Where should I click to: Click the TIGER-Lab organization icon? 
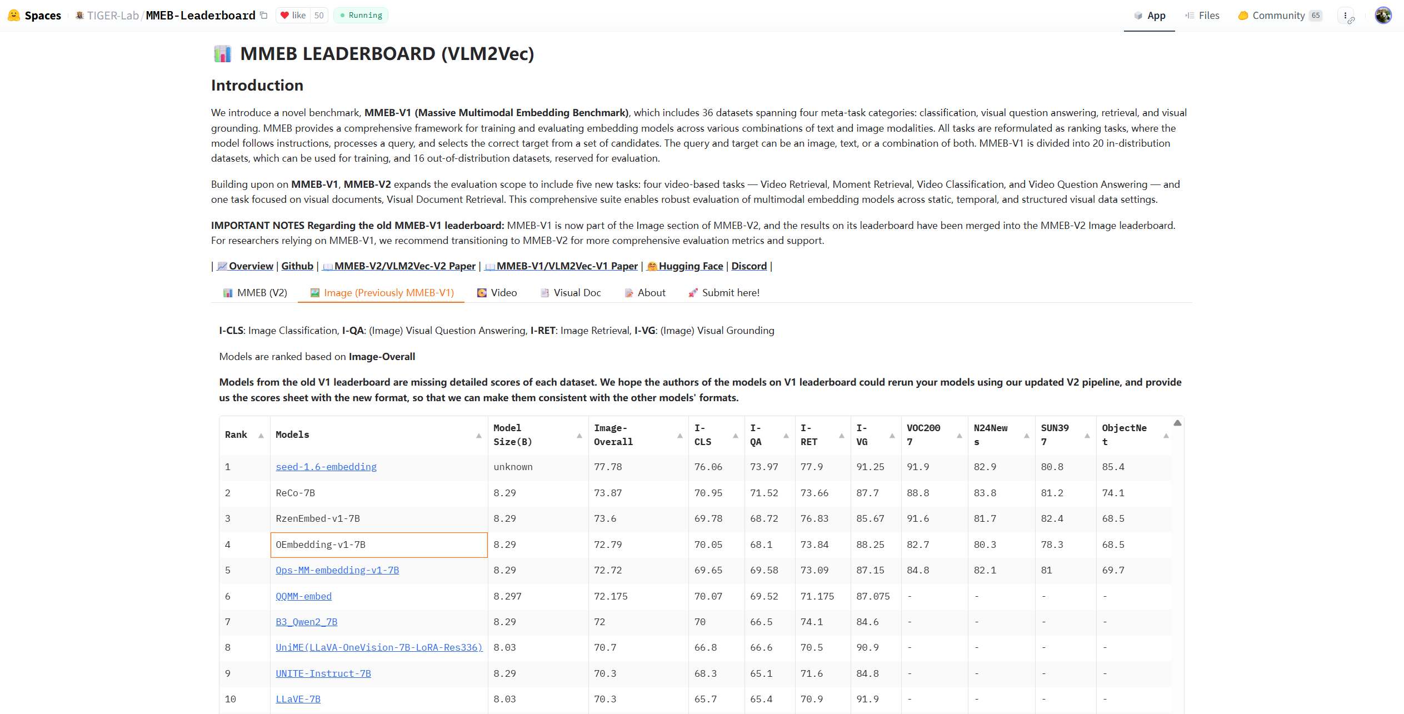pyautogui.click(x=80, y=16)
